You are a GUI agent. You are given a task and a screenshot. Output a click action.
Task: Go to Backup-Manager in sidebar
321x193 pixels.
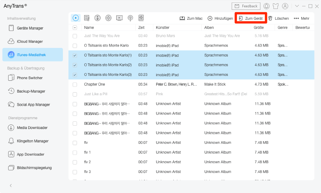tap(31, 91)
